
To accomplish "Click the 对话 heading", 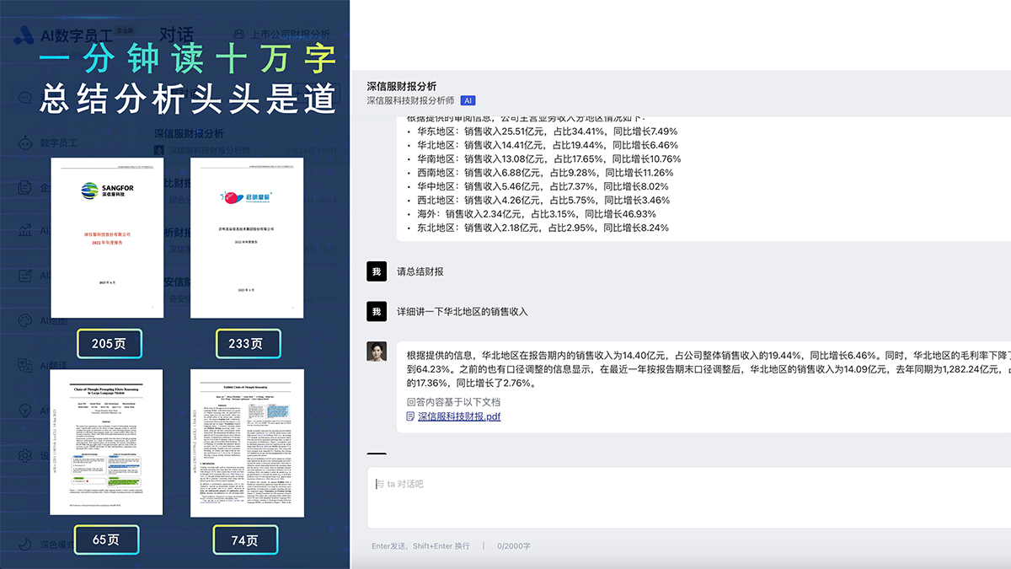I will coord(176,34).
